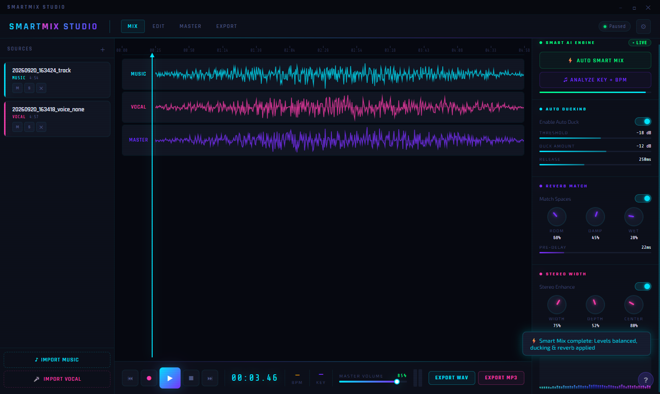The height and width of the screenshot is (394, 660).
Task: Click the 250ms release value
Action: click(x=645, y=159)
